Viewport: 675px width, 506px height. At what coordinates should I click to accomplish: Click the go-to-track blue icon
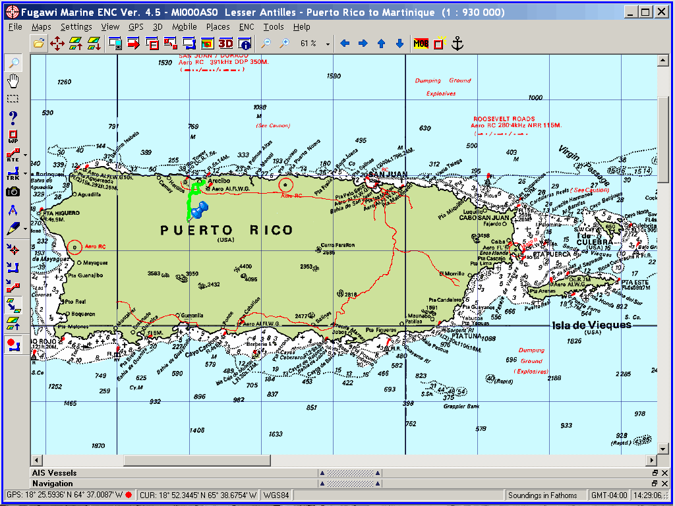pos(15,267)
